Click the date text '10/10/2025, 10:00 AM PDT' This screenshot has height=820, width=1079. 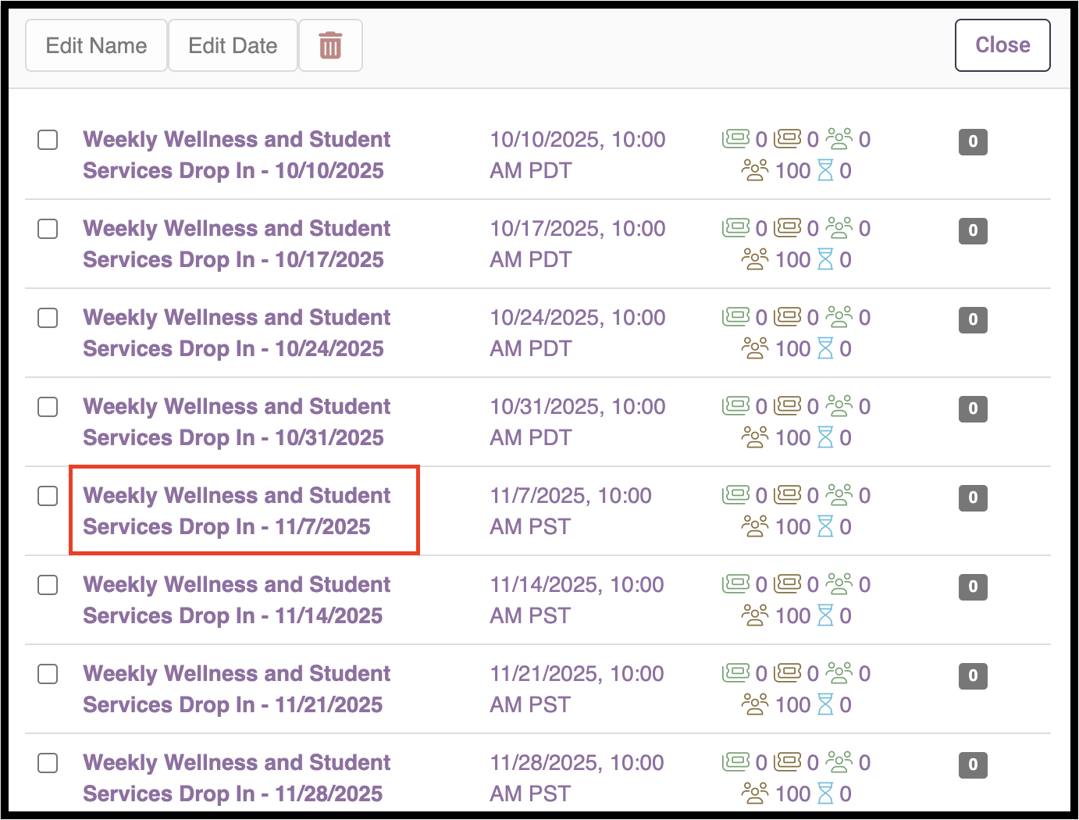click(578, 155)
